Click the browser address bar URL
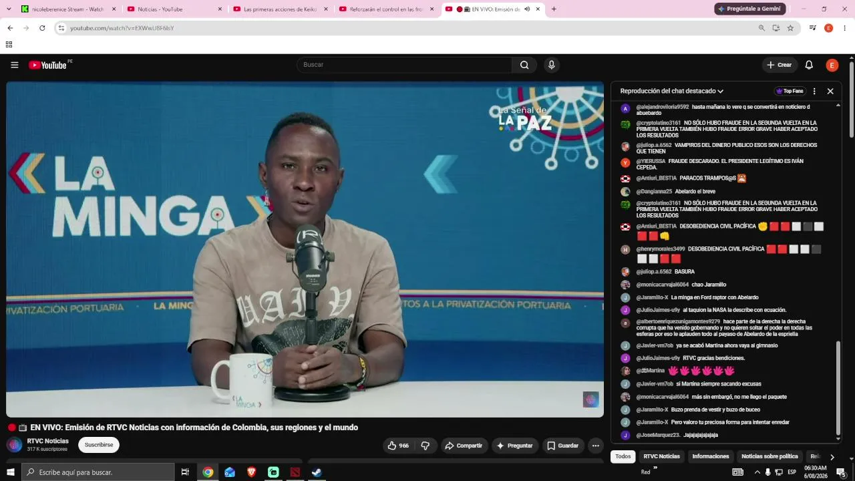Screen dimensions: 855x481 click(122, 28)
